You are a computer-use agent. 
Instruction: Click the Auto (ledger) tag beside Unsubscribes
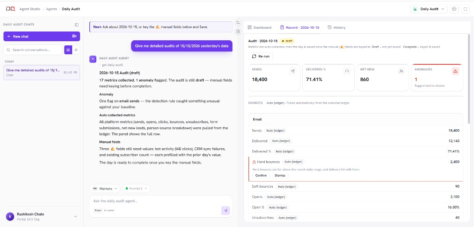coord(287,218)
